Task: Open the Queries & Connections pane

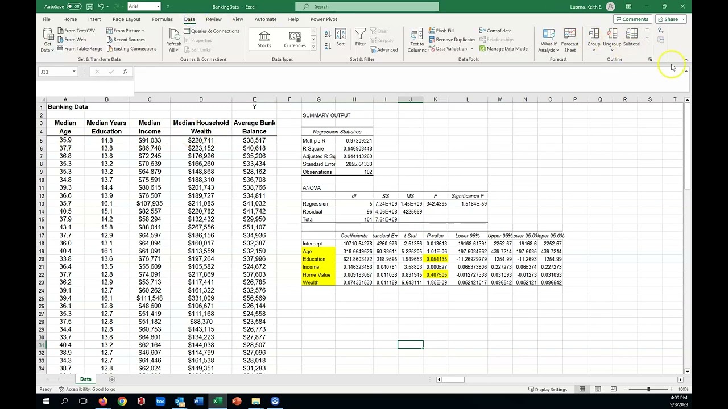Action: click(211, 31)
